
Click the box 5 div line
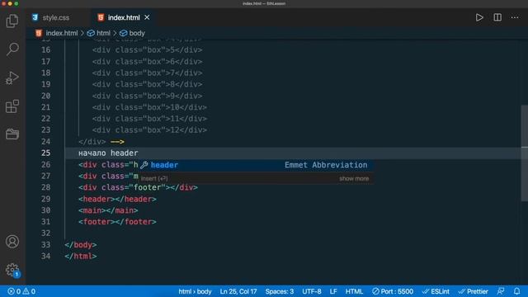(147, 49)
